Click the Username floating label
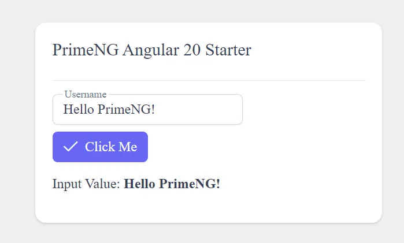 [85, 95]
